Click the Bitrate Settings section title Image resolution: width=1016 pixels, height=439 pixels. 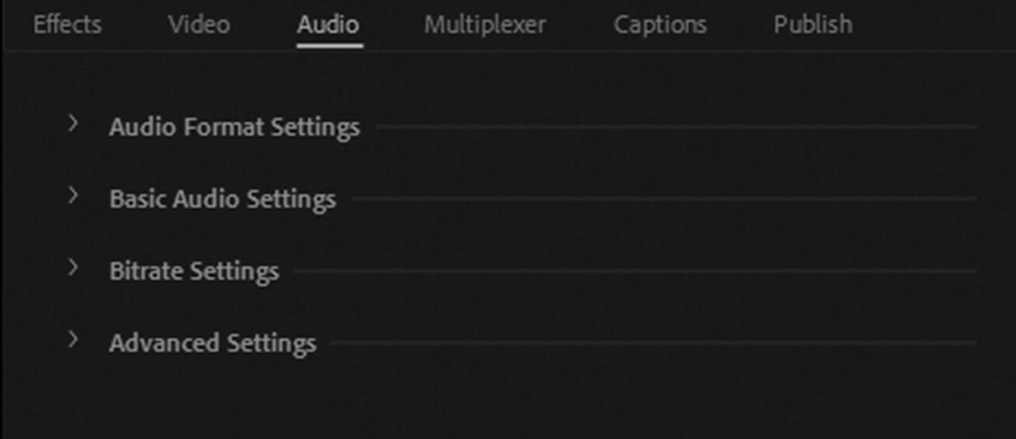pos(194,272)
